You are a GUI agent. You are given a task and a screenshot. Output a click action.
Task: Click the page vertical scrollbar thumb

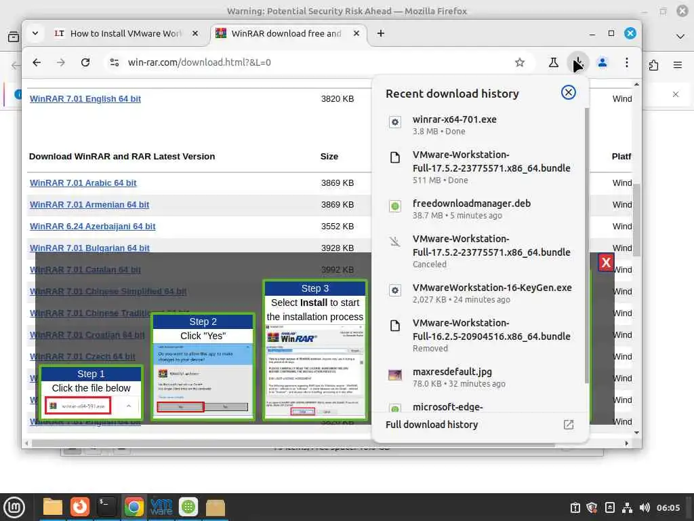click(636, 220)
